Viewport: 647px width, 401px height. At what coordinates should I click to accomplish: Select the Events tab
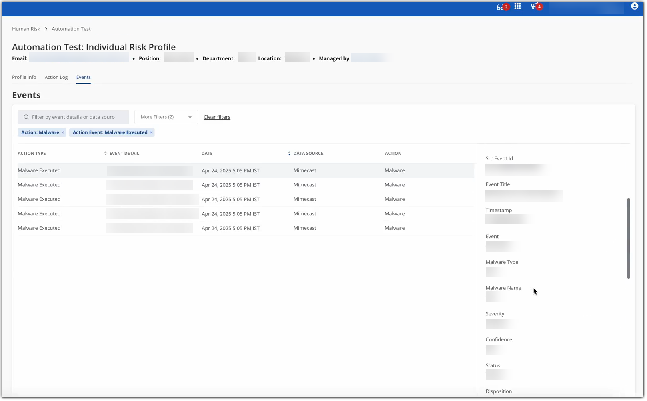(83, 78)
